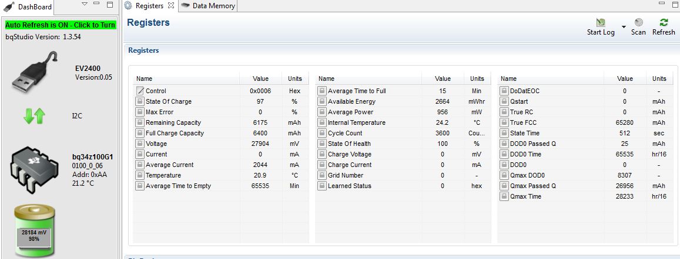Select Voltage value 27904
680x259 pixels.
coord(260,144)
